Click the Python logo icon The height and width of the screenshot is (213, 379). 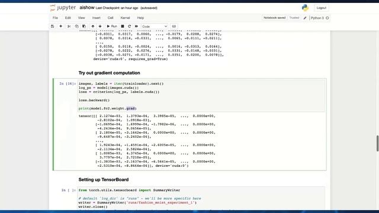306,8
